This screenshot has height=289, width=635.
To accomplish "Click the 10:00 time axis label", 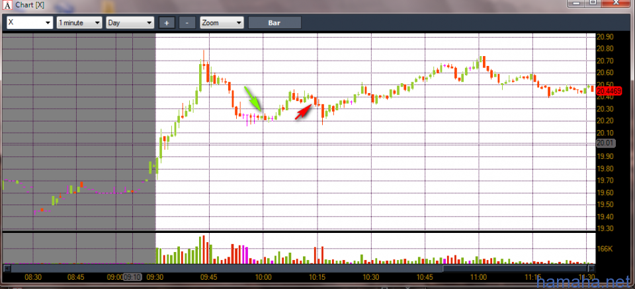I will (263, 277).
